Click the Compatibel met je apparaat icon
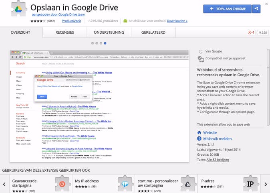 click(200, 59)
